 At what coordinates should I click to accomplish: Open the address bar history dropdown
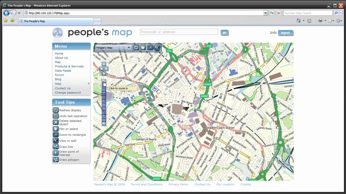click(x=266, y=13)
